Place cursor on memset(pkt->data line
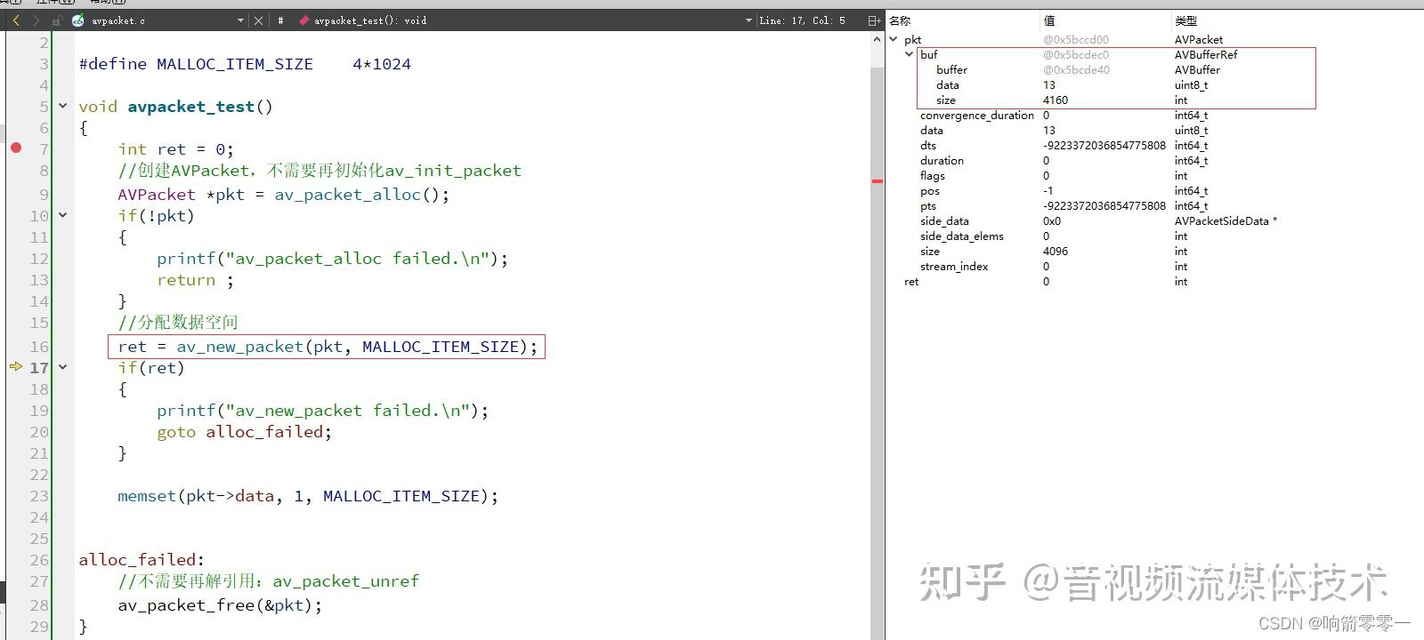This screenshot has height=640, width=1424. point(308,496)
